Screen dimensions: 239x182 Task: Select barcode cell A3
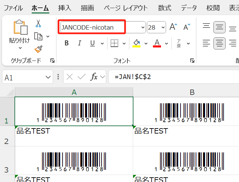[74, 160]
